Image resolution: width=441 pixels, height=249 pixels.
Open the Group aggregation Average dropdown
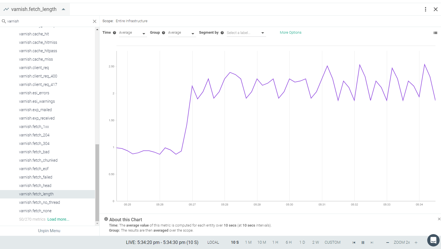click(x=182, y=33)
